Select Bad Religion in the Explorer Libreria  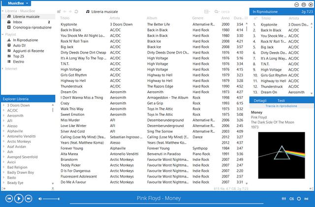(x=17, y=167)
